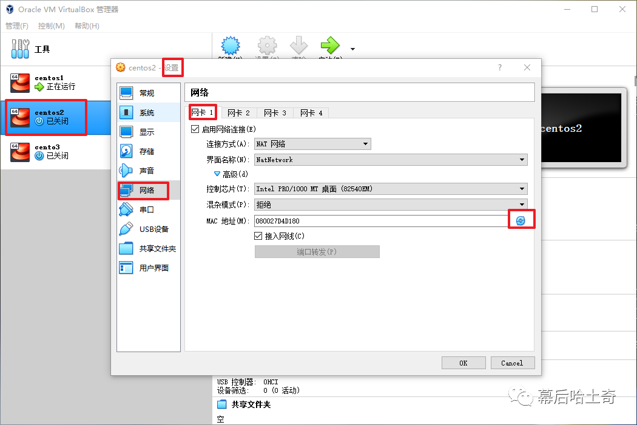
Task: Open the 存储 storage settings category
Action: click(x=146, y=152)
